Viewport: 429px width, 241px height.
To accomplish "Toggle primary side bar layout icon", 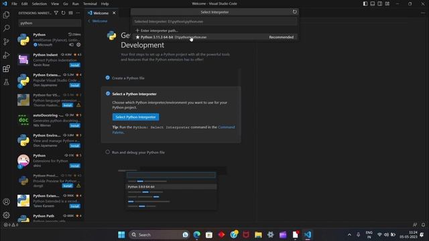I will tap(365, 3).
